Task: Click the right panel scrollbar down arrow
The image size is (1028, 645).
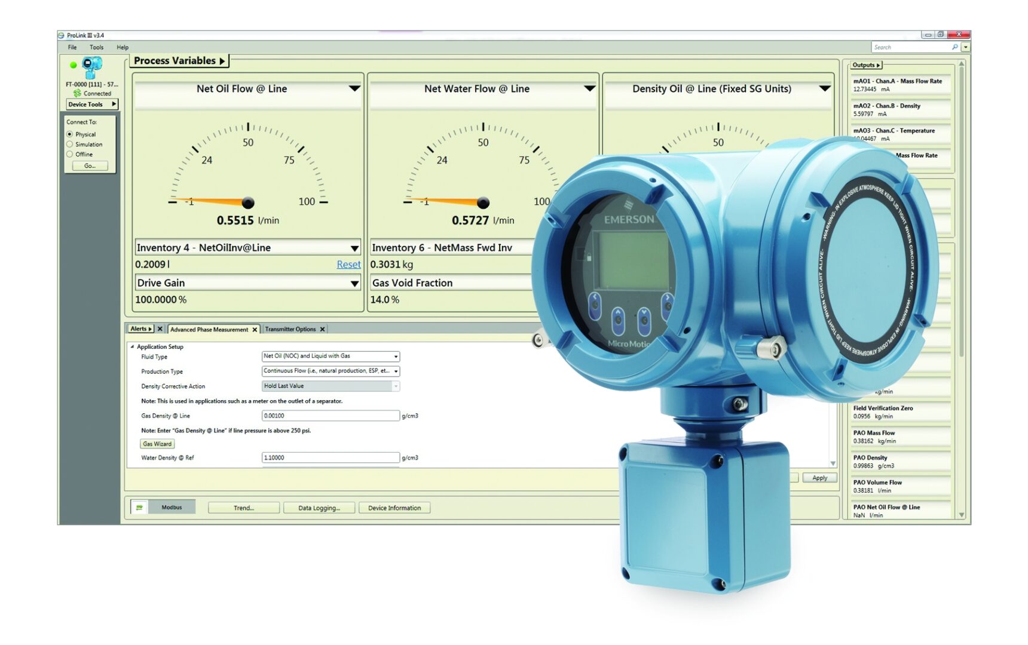Action: [962, 515]
